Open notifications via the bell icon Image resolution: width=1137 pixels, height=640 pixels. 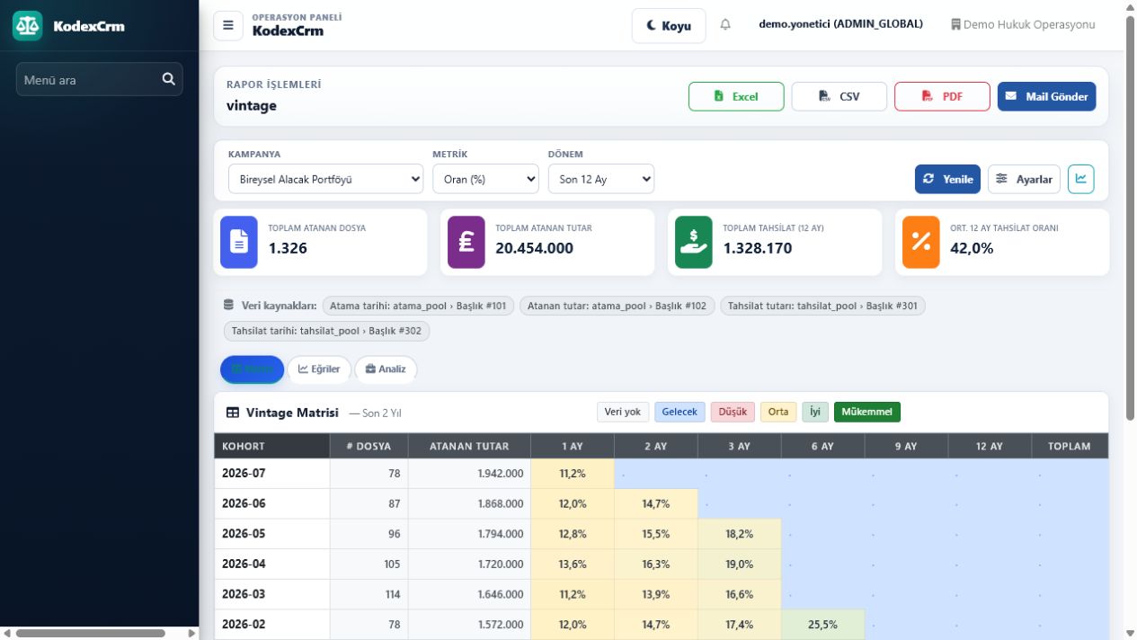(725, 25)
